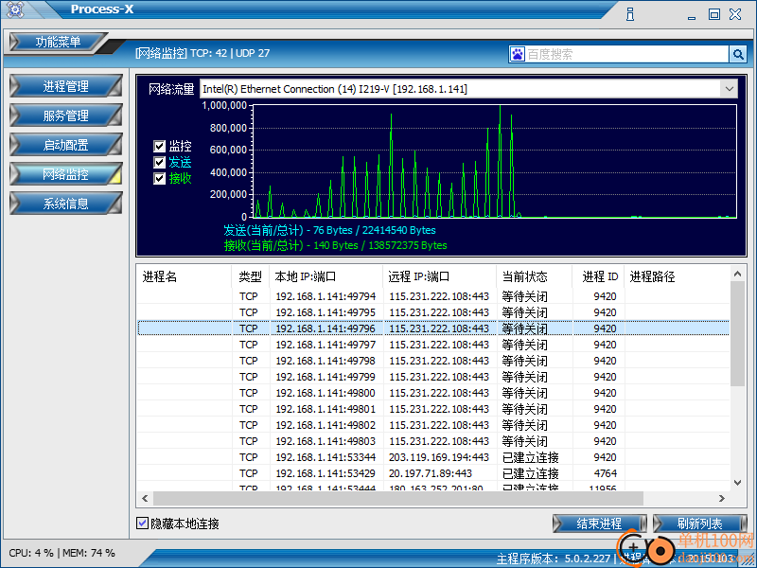Sort by 进程路径 column header
This screenshot has width=757, height=568.
[677, 276]
